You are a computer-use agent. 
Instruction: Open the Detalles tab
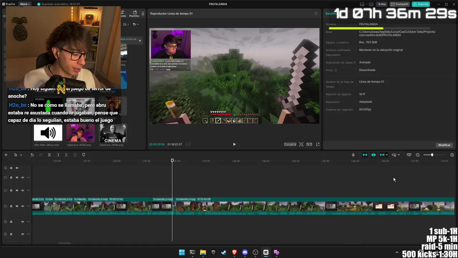(330, 14)
